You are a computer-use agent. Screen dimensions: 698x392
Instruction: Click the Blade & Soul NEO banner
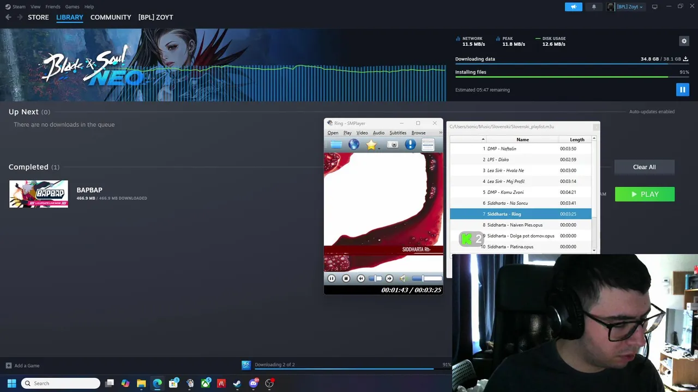click(x=223, y=65)
